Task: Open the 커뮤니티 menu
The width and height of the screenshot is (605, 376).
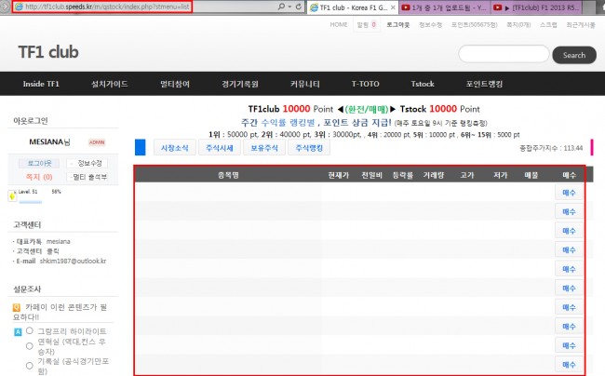Action: [x=304, y=84]
